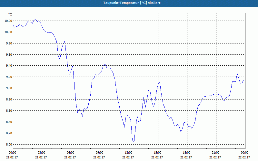Select the 8,40 y-axis value
Image resolution: width=258 pixels, height=161 pixels.
(10, 122)
